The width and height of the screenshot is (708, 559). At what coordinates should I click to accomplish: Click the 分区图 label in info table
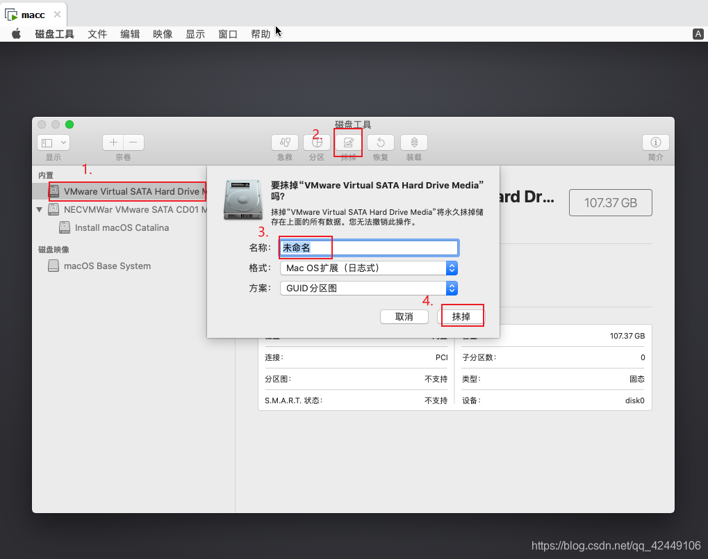point(278,379)
